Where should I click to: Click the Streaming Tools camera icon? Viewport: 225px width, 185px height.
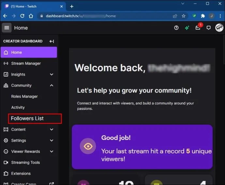(x=6, y=163)
